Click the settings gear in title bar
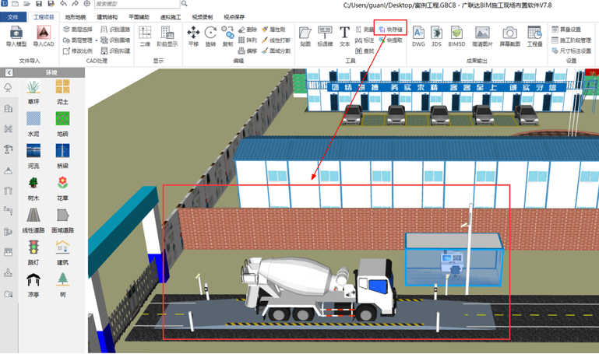The height and width of the screenshot is (354, 599). click(x=87, y=4)
